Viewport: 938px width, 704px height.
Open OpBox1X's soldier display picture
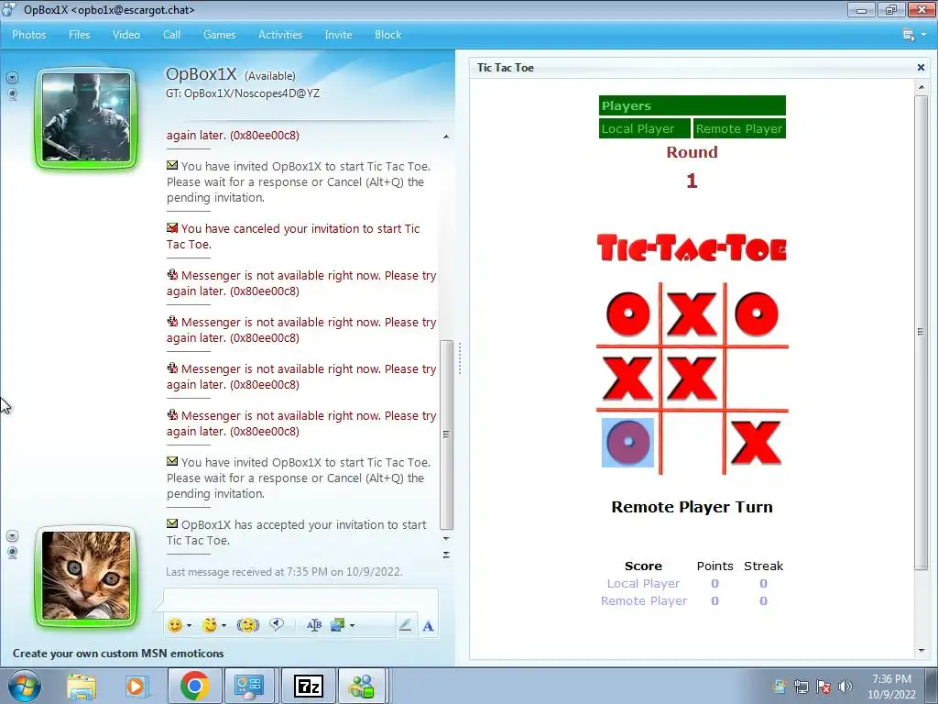pos(86,118)
